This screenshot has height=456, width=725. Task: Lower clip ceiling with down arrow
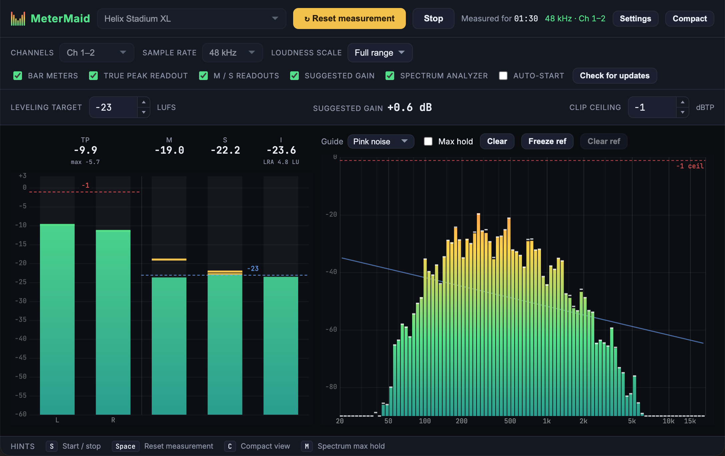[x=683, y=112]
